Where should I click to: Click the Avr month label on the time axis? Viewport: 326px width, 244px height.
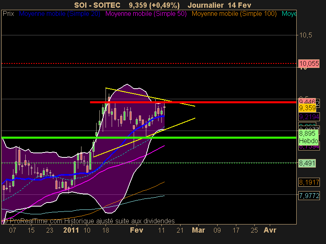point(270,230)
